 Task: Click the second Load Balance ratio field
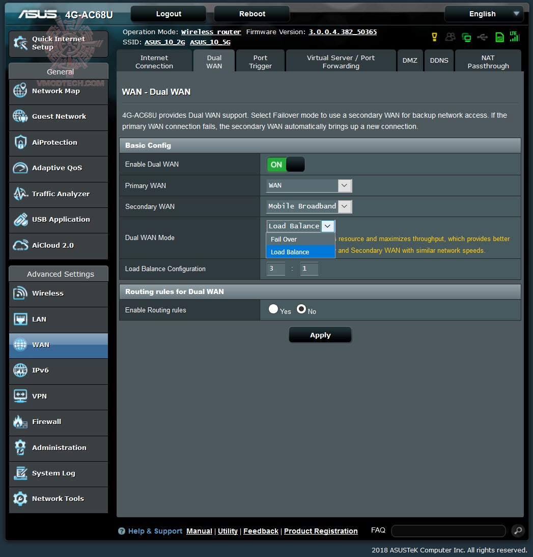tap(309, 269)
